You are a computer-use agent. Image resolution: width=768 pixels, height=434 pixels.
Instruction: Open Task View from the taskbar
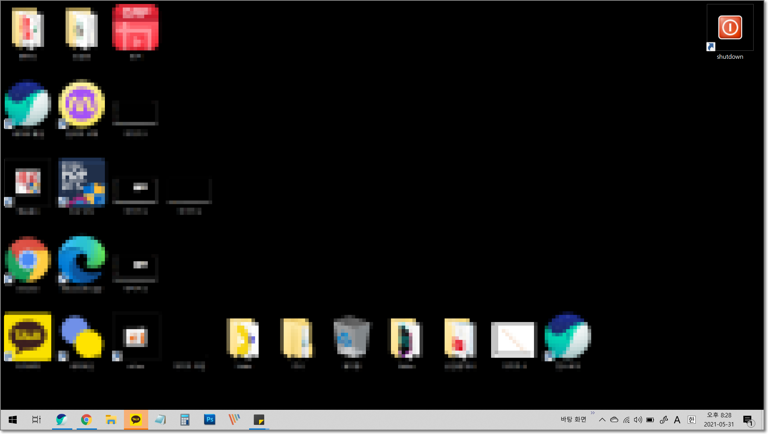click(37, 420)
